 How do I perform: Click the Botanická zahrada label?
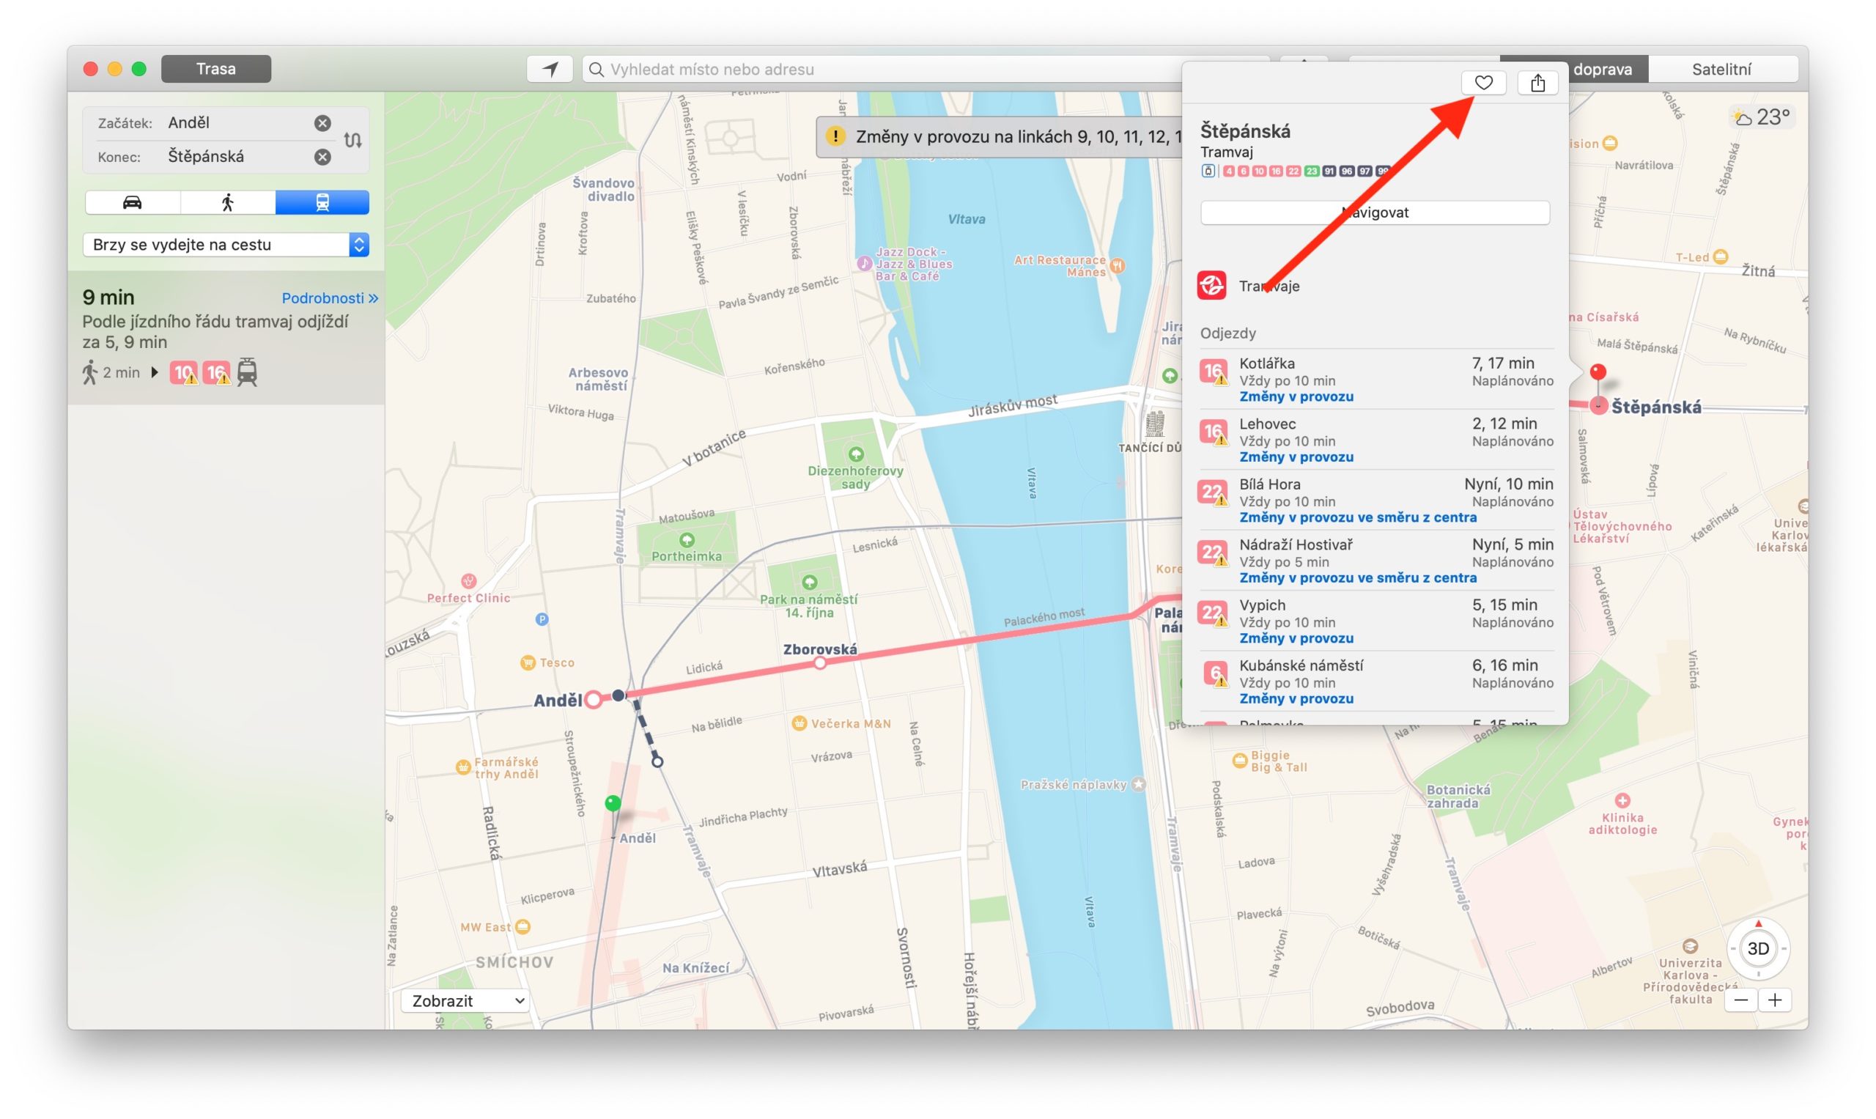[1458, 797]
